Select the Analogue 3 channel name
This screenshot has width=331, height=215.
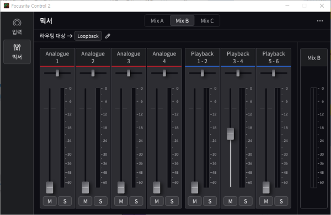(129, 57)
